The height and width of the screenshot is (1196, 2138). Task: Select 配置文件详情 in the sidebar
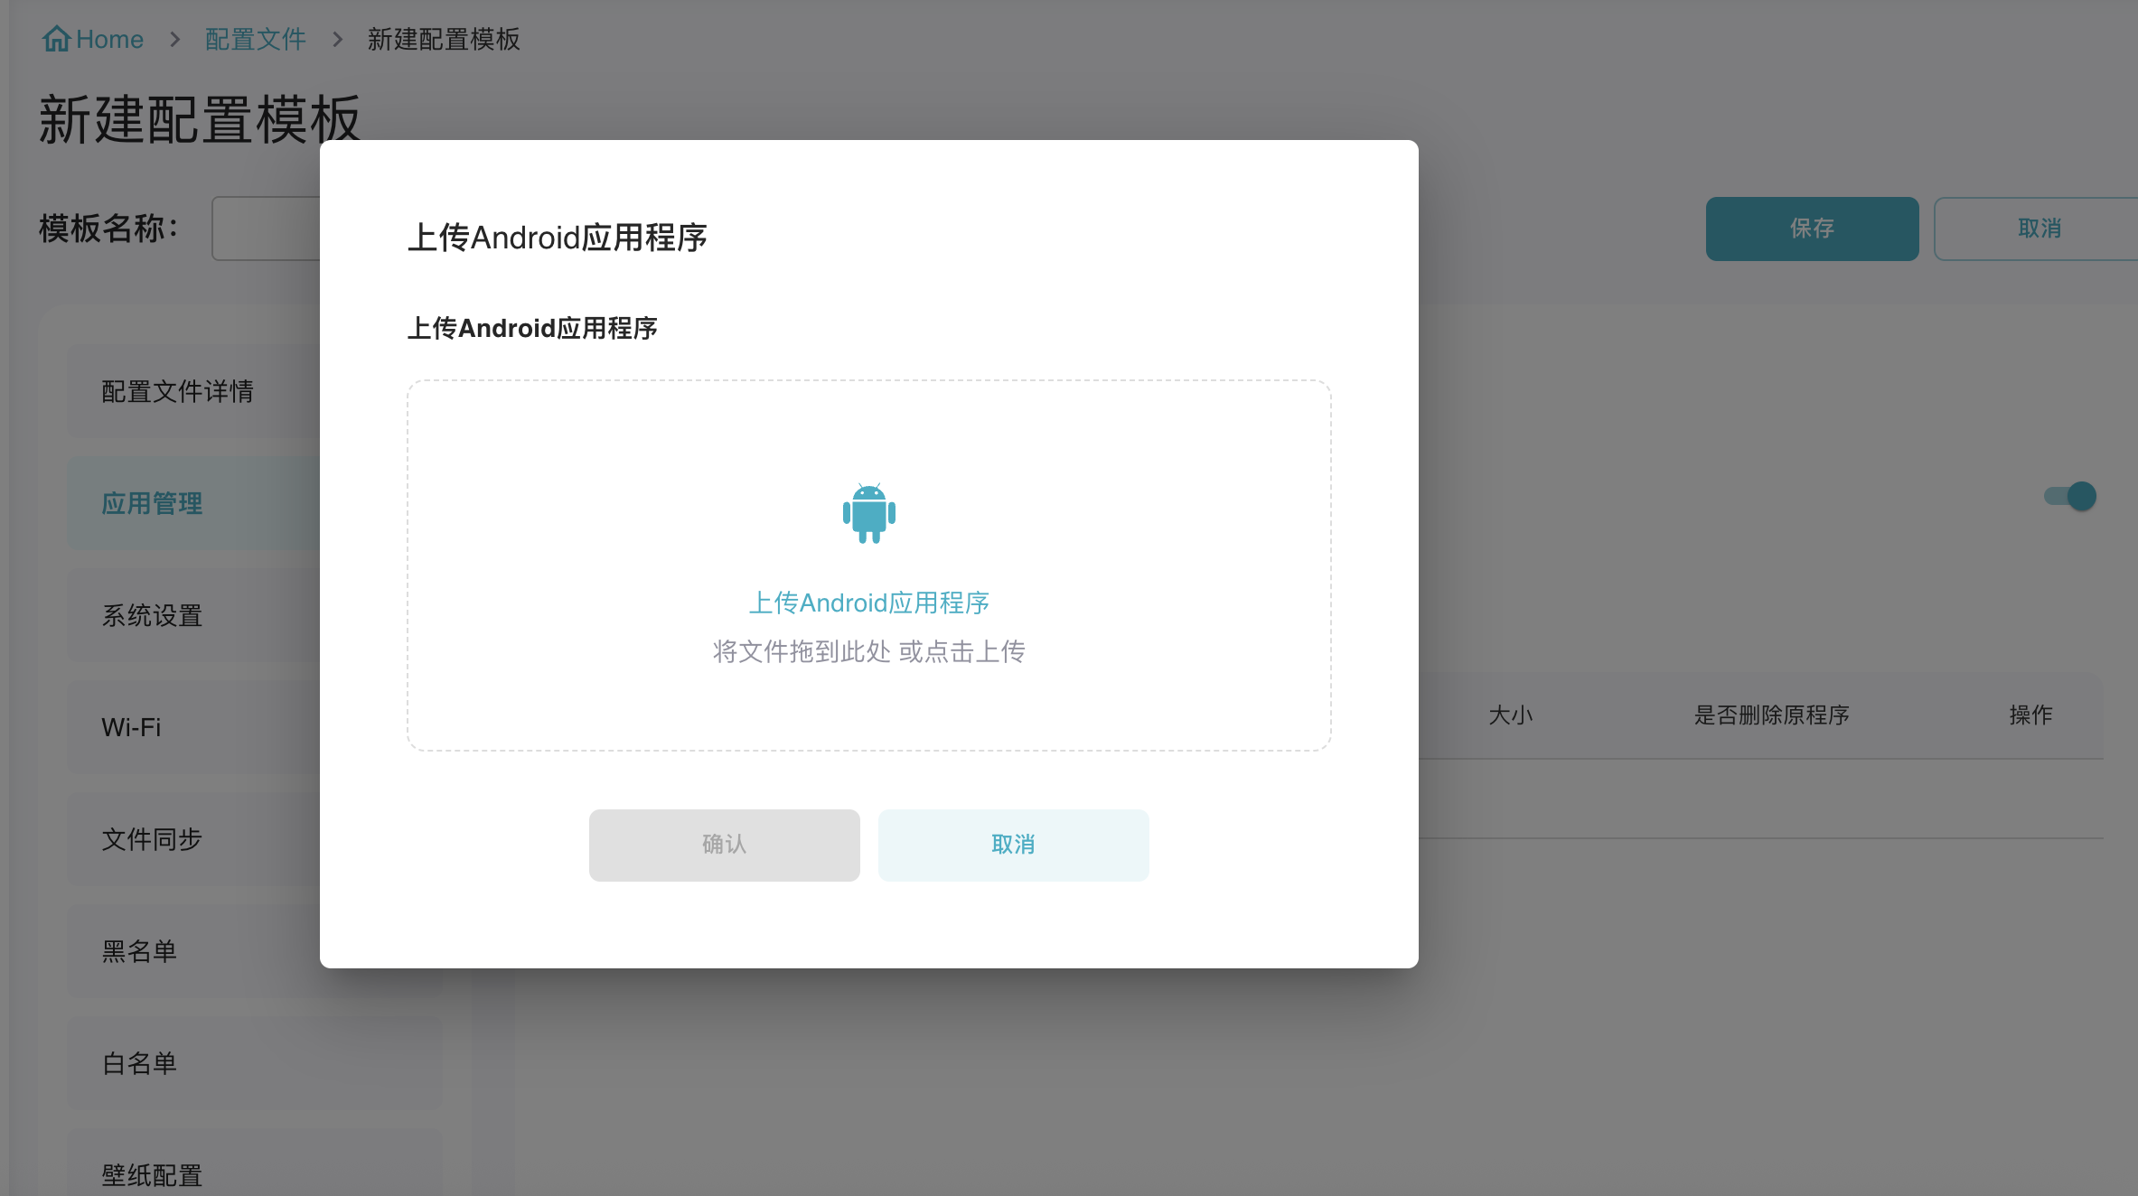point(177,391)
